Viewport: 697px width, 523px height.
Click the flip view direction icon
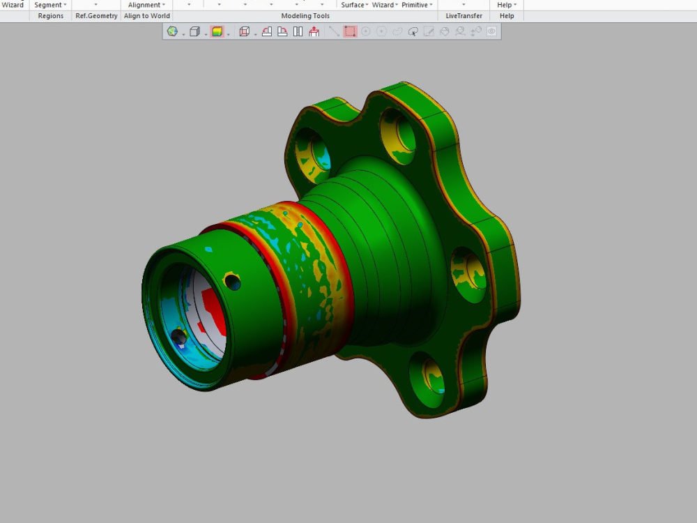pyautogui.click(x=298, y=31)
